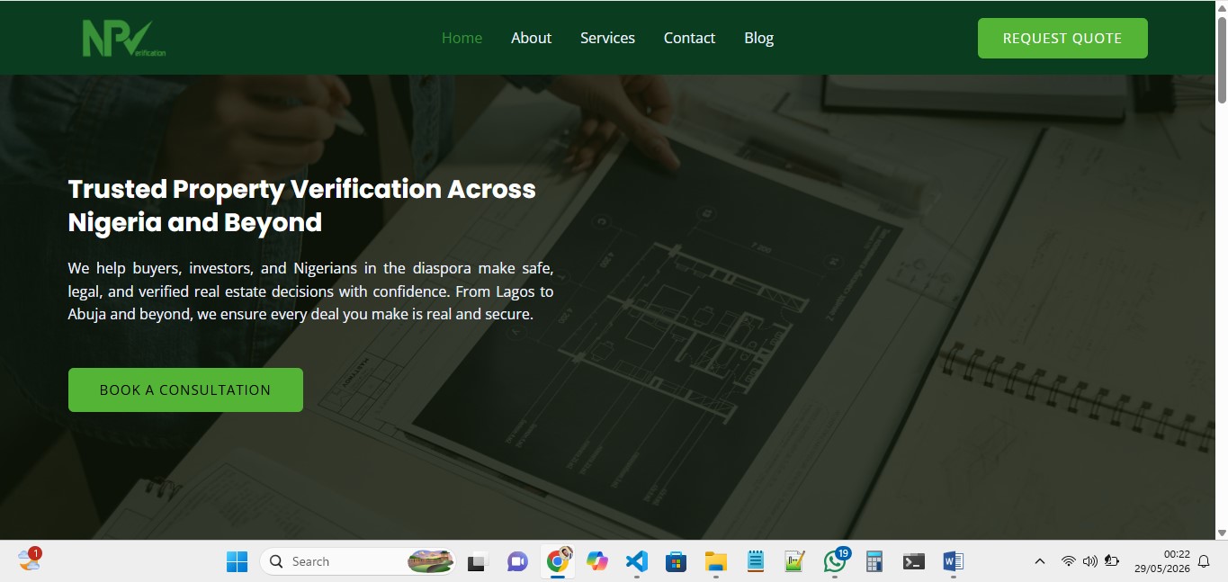Open the Services menu item
The height and width of the screenshot is (582, 1228).
607,38
